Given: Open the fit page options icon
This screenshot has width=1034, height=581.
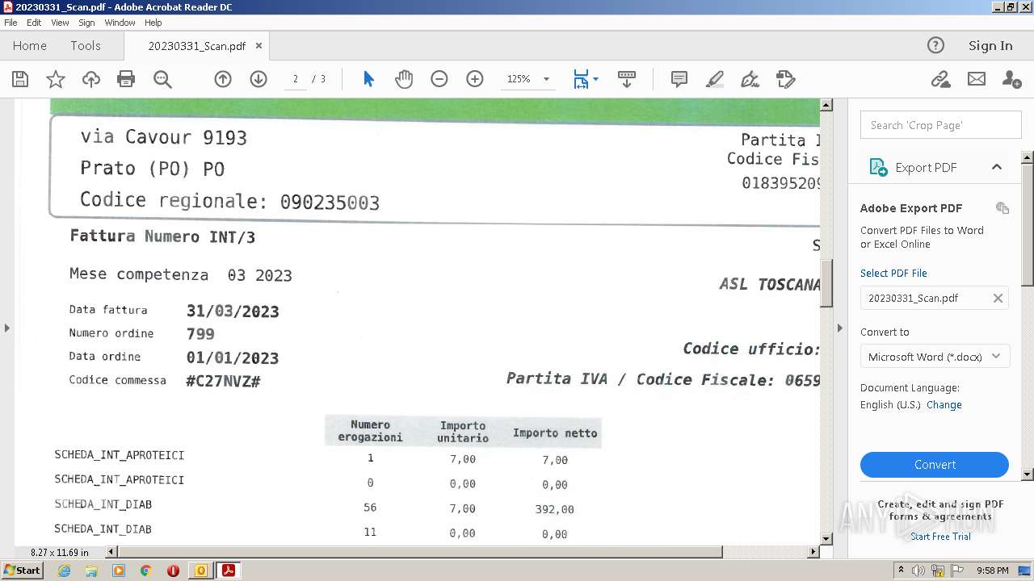Looking at the screenshot, I should tap(586, 79).
